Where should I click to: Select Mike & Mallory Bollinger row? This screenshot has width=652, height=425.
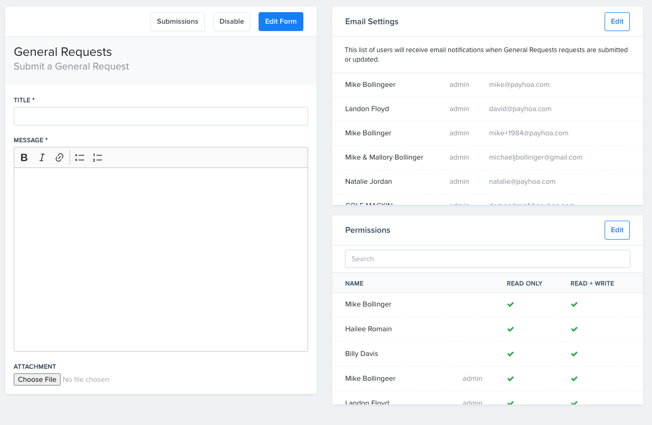pos(488,157)
